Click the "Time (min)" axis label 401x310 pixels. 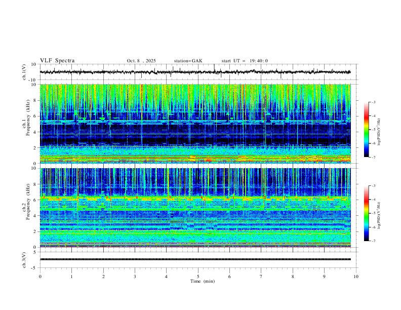click(x=203, y=281)
